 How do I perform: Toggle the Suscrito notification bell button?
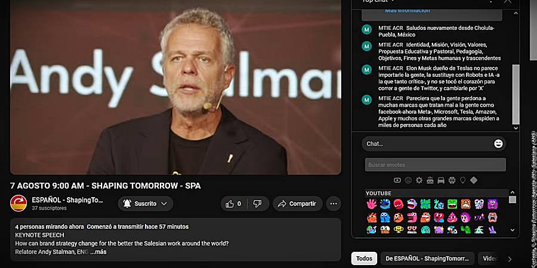pyautogui.click(x=127, y=204)
